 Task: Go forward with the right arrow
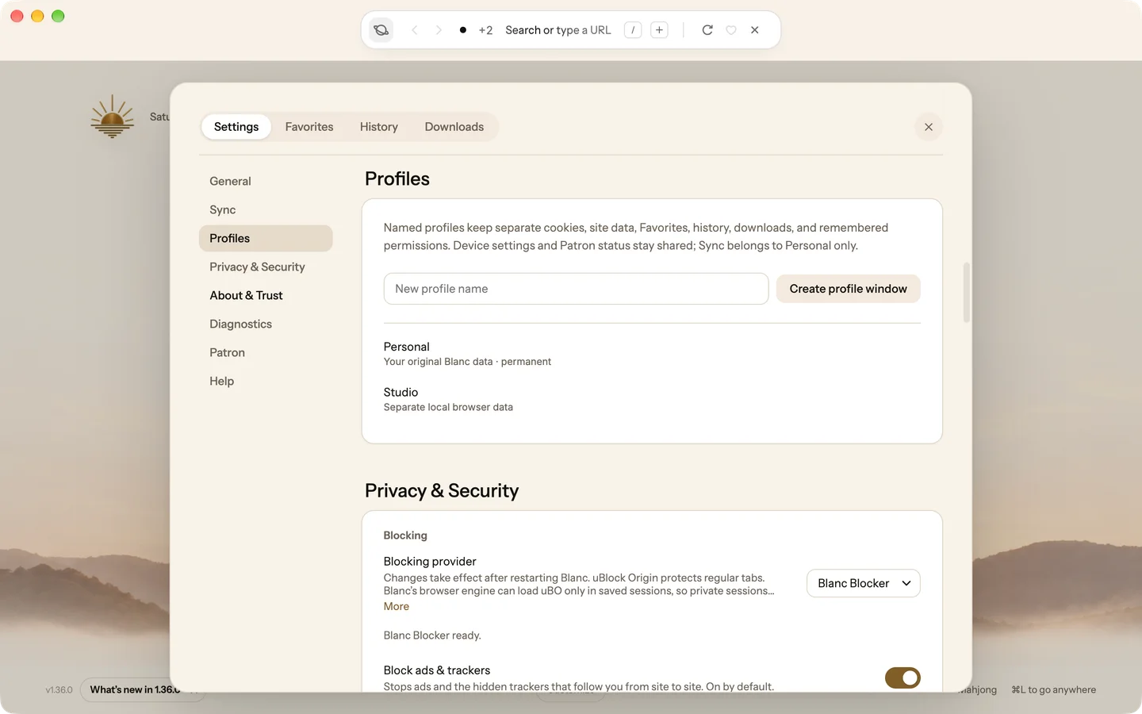click(x=439, y=30)
